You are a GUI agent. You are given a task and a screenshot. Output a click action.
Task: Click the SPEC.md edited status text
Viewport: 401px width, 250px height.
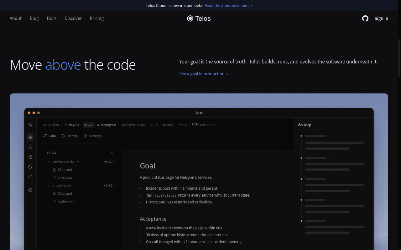[203, 125]
